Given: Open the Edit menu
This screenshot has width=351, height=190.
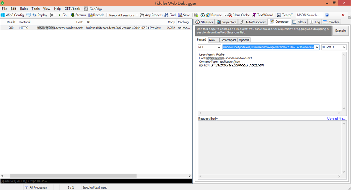Looking at the screenshot, I should pos(13,9).
